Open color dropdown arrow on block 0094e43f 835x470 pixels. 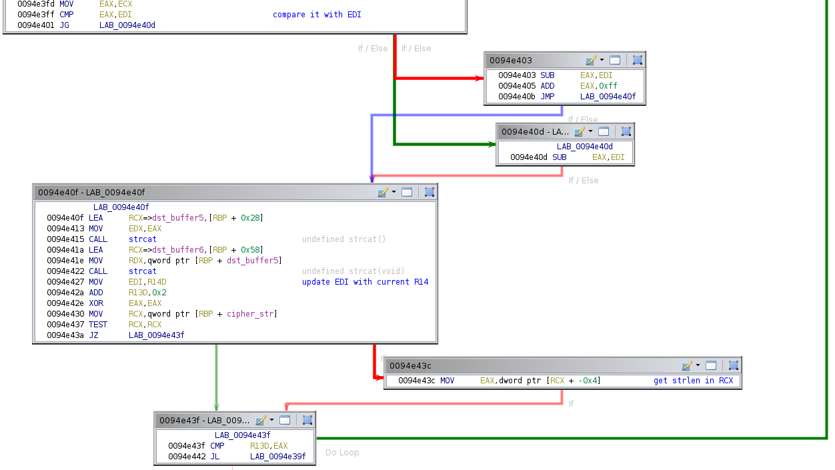[x=271, y=420]
